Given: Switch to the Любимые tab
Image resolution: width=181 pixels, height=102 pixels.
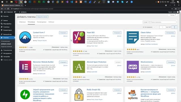Looking at the screenshot, I should coord(51,22).
